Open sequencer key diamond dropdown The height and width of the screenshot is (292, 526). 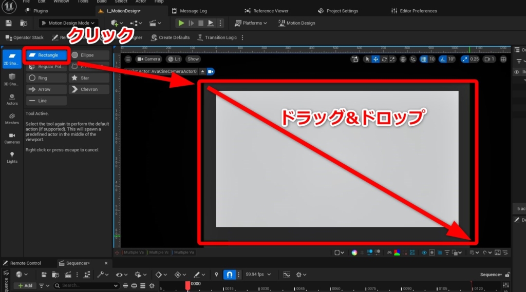tap(161, 275)
